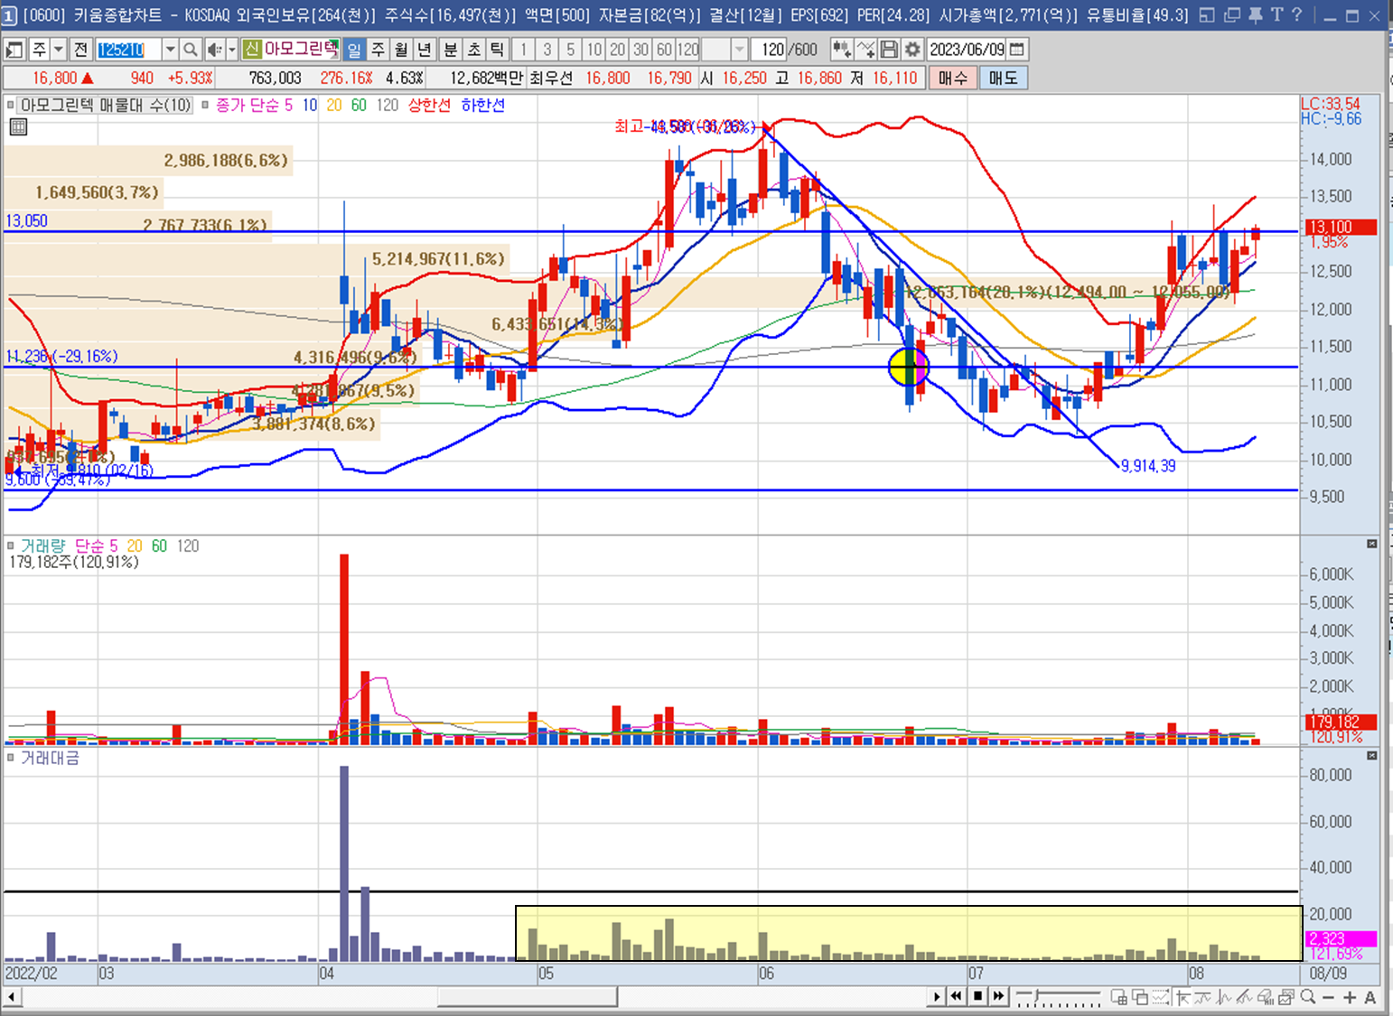Select the second '초' period button
This screenshot has height=1016, width=1393.
(473, 50)
